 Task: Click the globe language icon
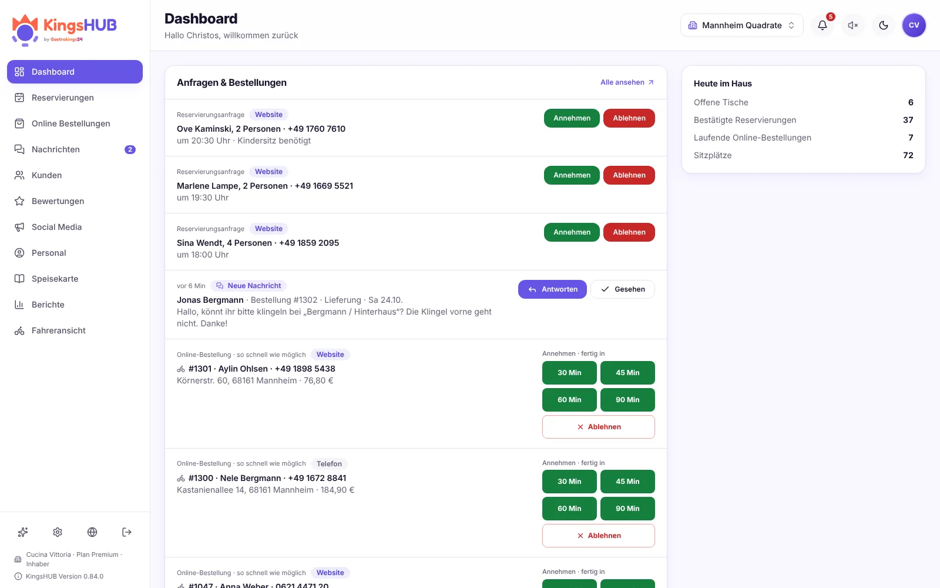[92, 532]
